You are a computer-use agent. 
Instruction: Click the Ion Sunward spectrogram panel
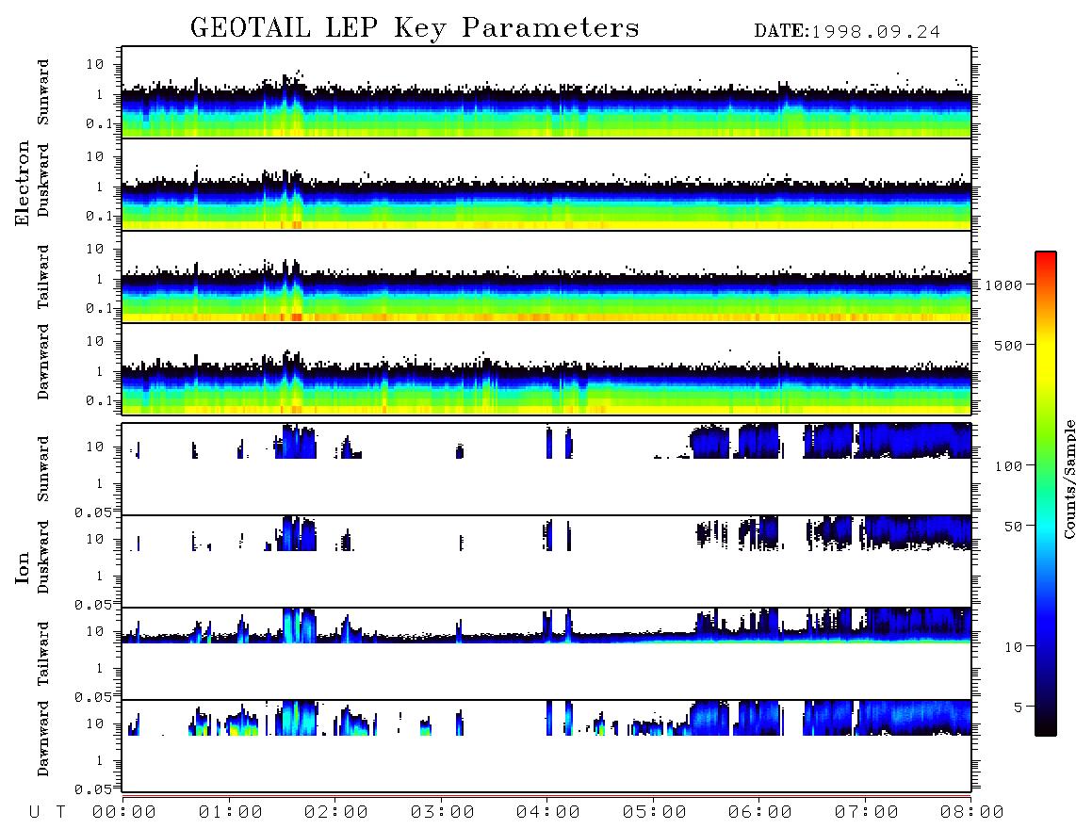[546, 469]
